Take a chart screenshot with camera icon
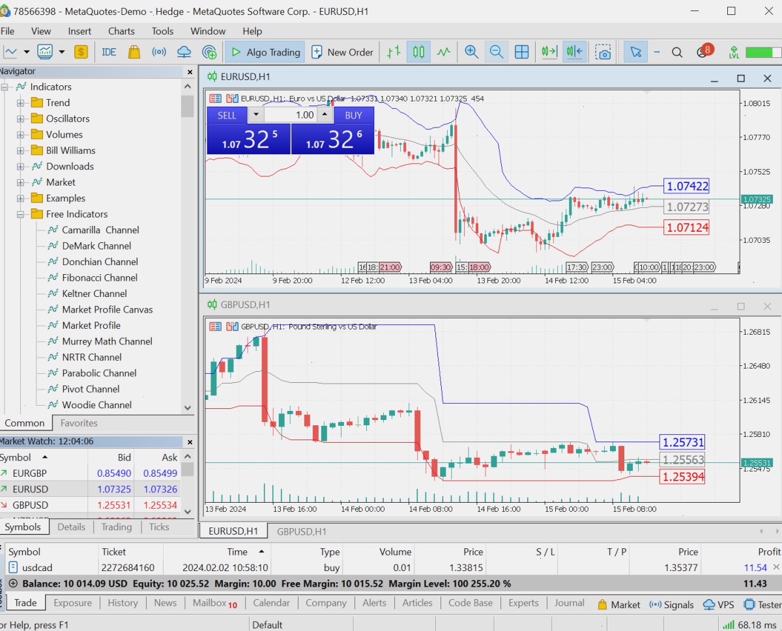 [604, 52]
